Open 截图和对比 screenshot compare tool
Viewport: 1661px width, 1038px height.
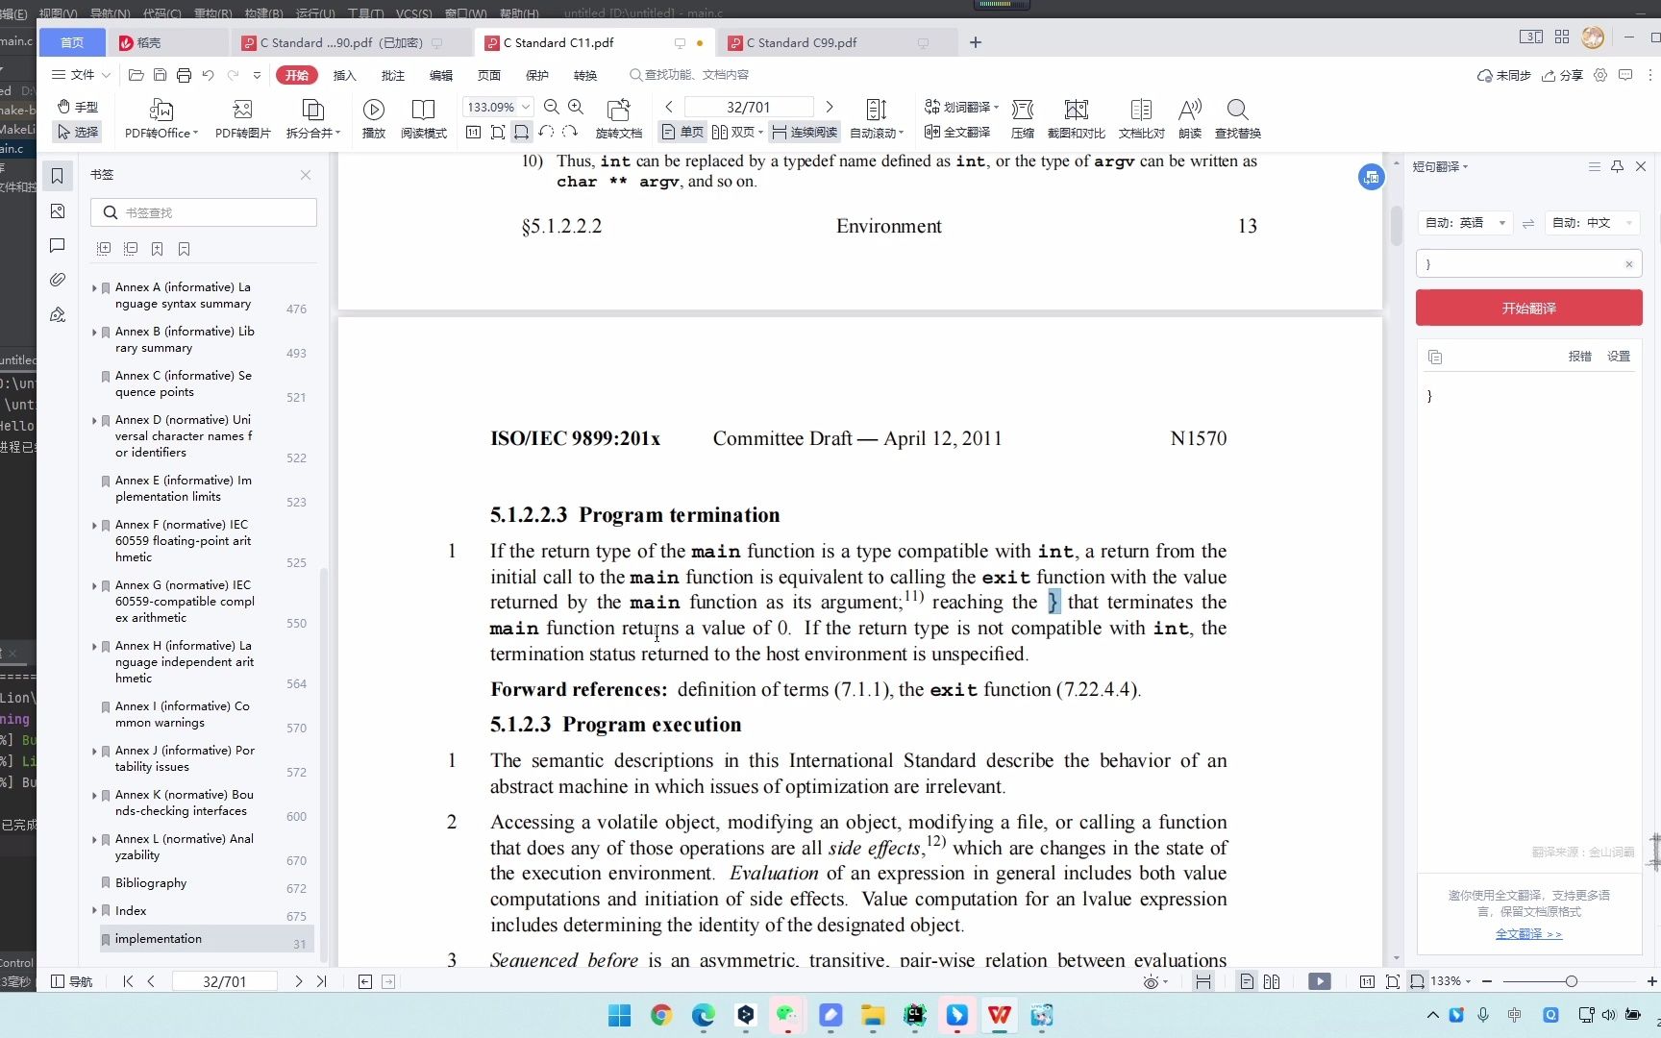click(x=1076, y=119)
